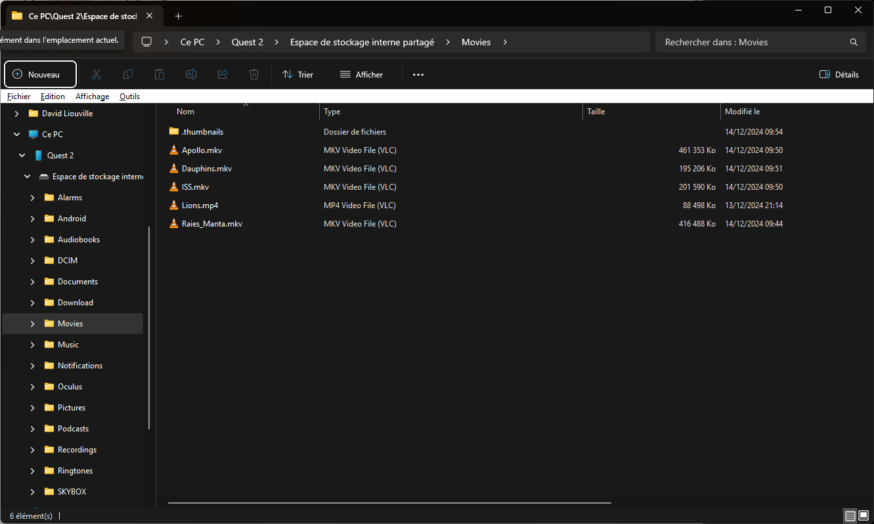This screenshot has height=524, width=874.
Task: Open the Afficher view options
Action: (x=361, y=75)
